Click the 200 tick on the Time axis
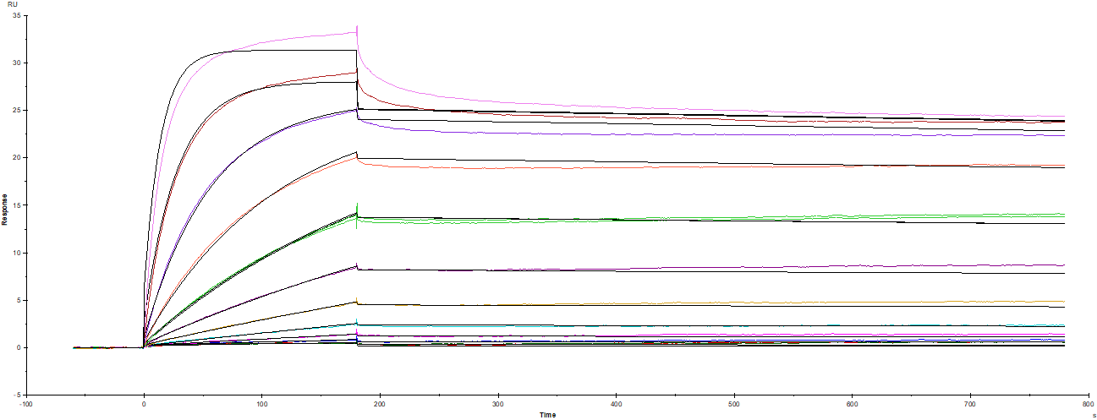 380,403
